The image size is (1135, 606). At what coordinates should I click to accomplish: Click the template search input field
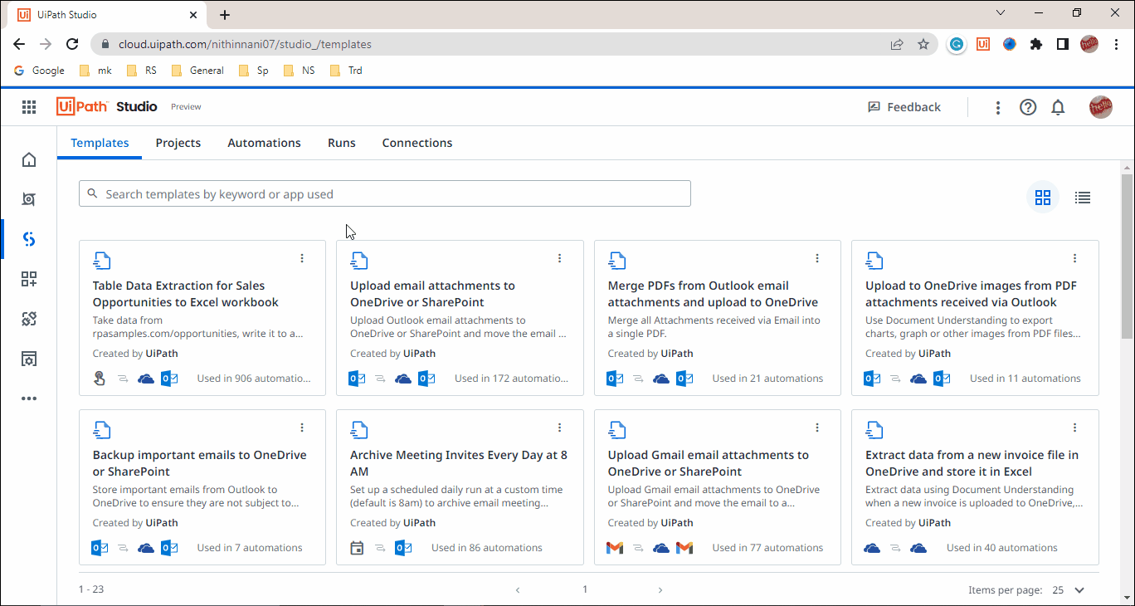tap(385, 194)
